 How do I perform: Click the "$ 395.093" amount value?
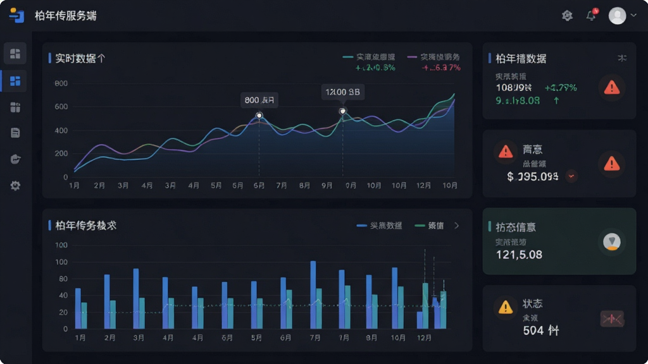(533, 177)
